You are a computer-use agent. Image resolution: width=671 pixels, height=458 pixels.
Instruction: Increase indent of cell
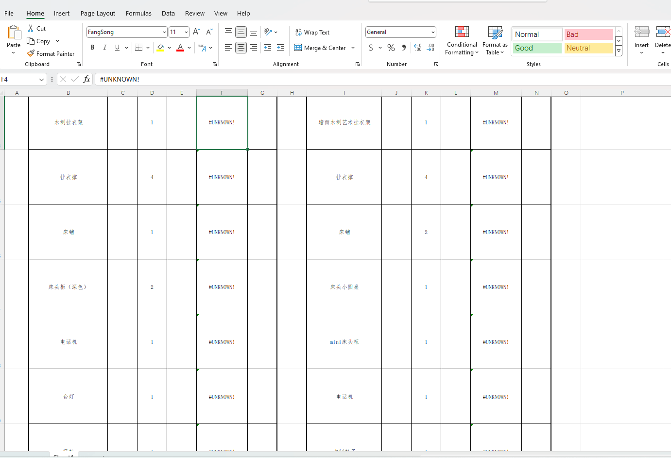280,48
